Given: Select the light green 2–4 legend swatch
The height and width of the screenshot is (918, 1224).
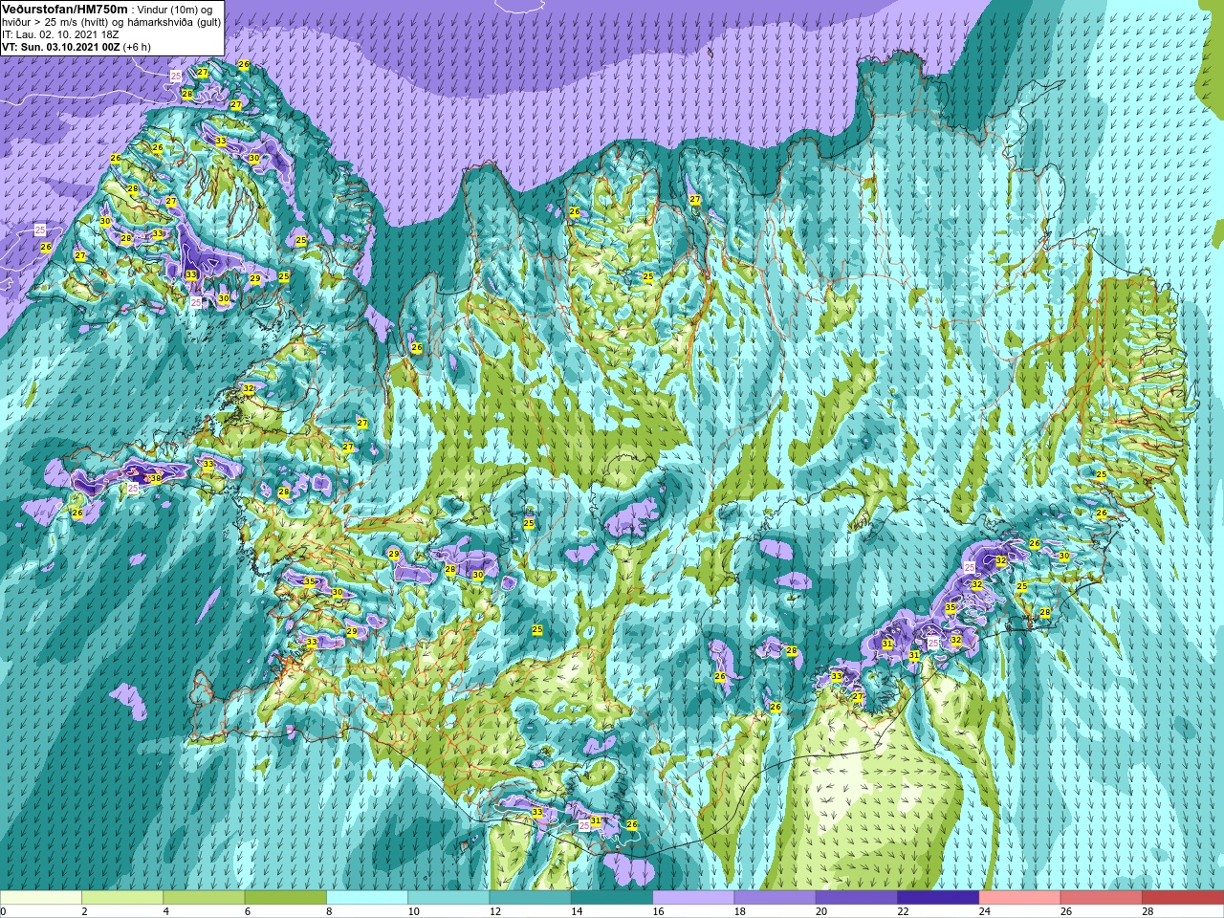Looking at the screenshot, I should [122, 898].
